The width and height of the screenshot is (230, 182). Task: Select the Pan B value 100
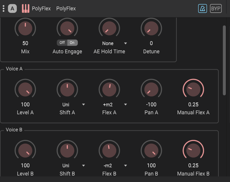(151, 166)
